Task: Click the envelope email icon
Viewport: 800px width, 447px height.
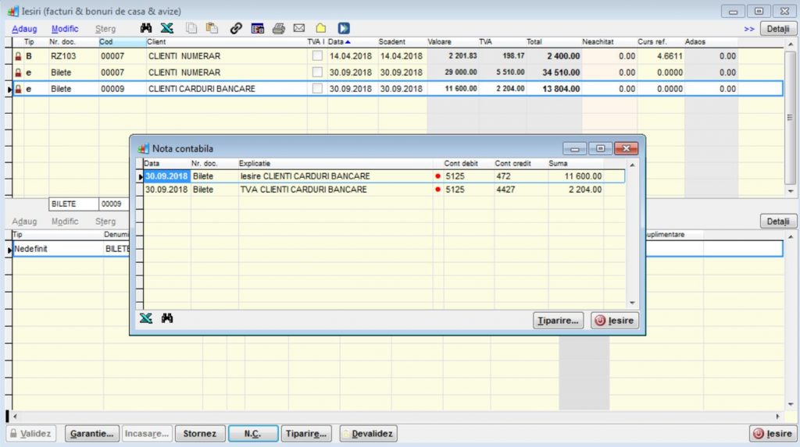Action: coord(299,28)
